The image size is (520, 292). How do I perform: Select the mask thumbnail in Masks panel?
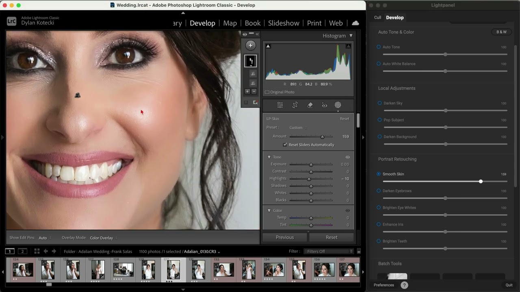(250, 61)
